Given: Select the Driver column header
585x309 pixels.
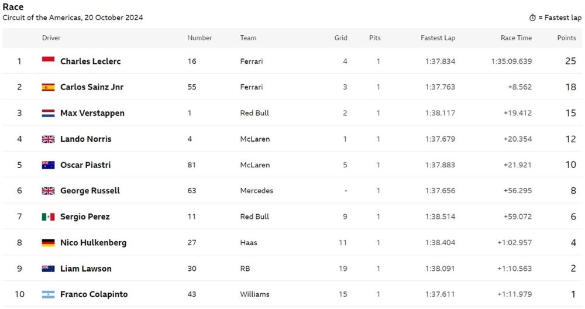Looking at the screenshot, I should click(51, 37).
